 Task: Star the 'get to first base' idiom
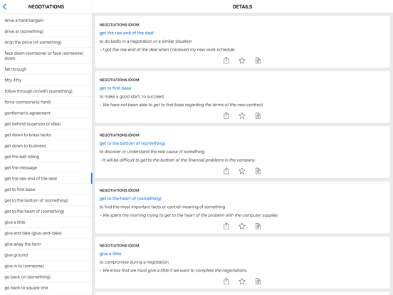tap(242, 115)
